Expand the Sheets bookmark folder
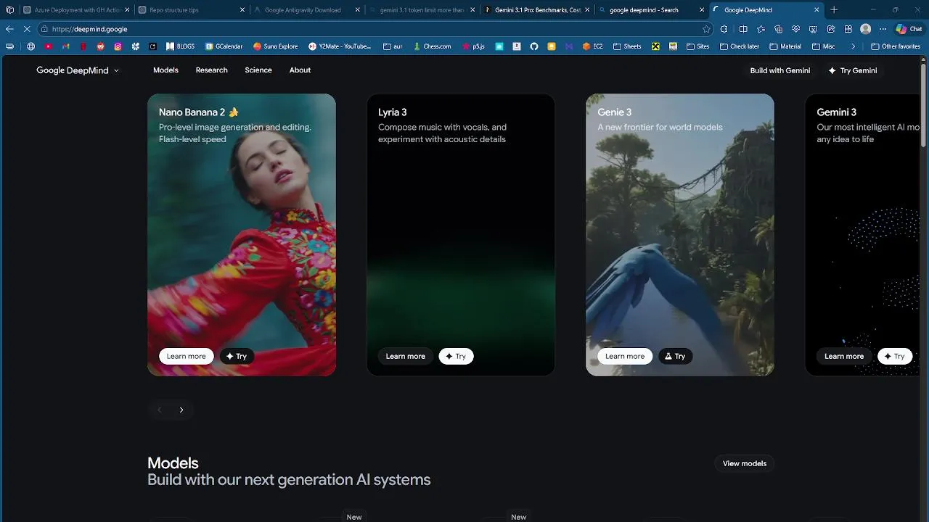The width and height of the screenshot is (929, 522). pyautogui.click(x=627, y=46)
